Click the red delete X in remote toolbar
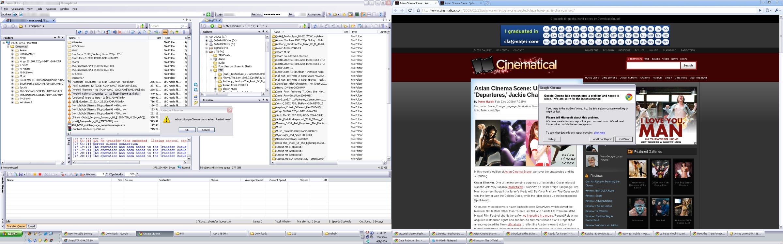Screen dimensions: 783x244 click(120, 32)
